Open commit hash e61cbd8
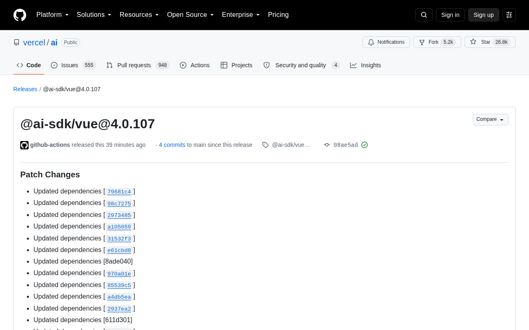The image size is (529, 330). coord(119,250)
